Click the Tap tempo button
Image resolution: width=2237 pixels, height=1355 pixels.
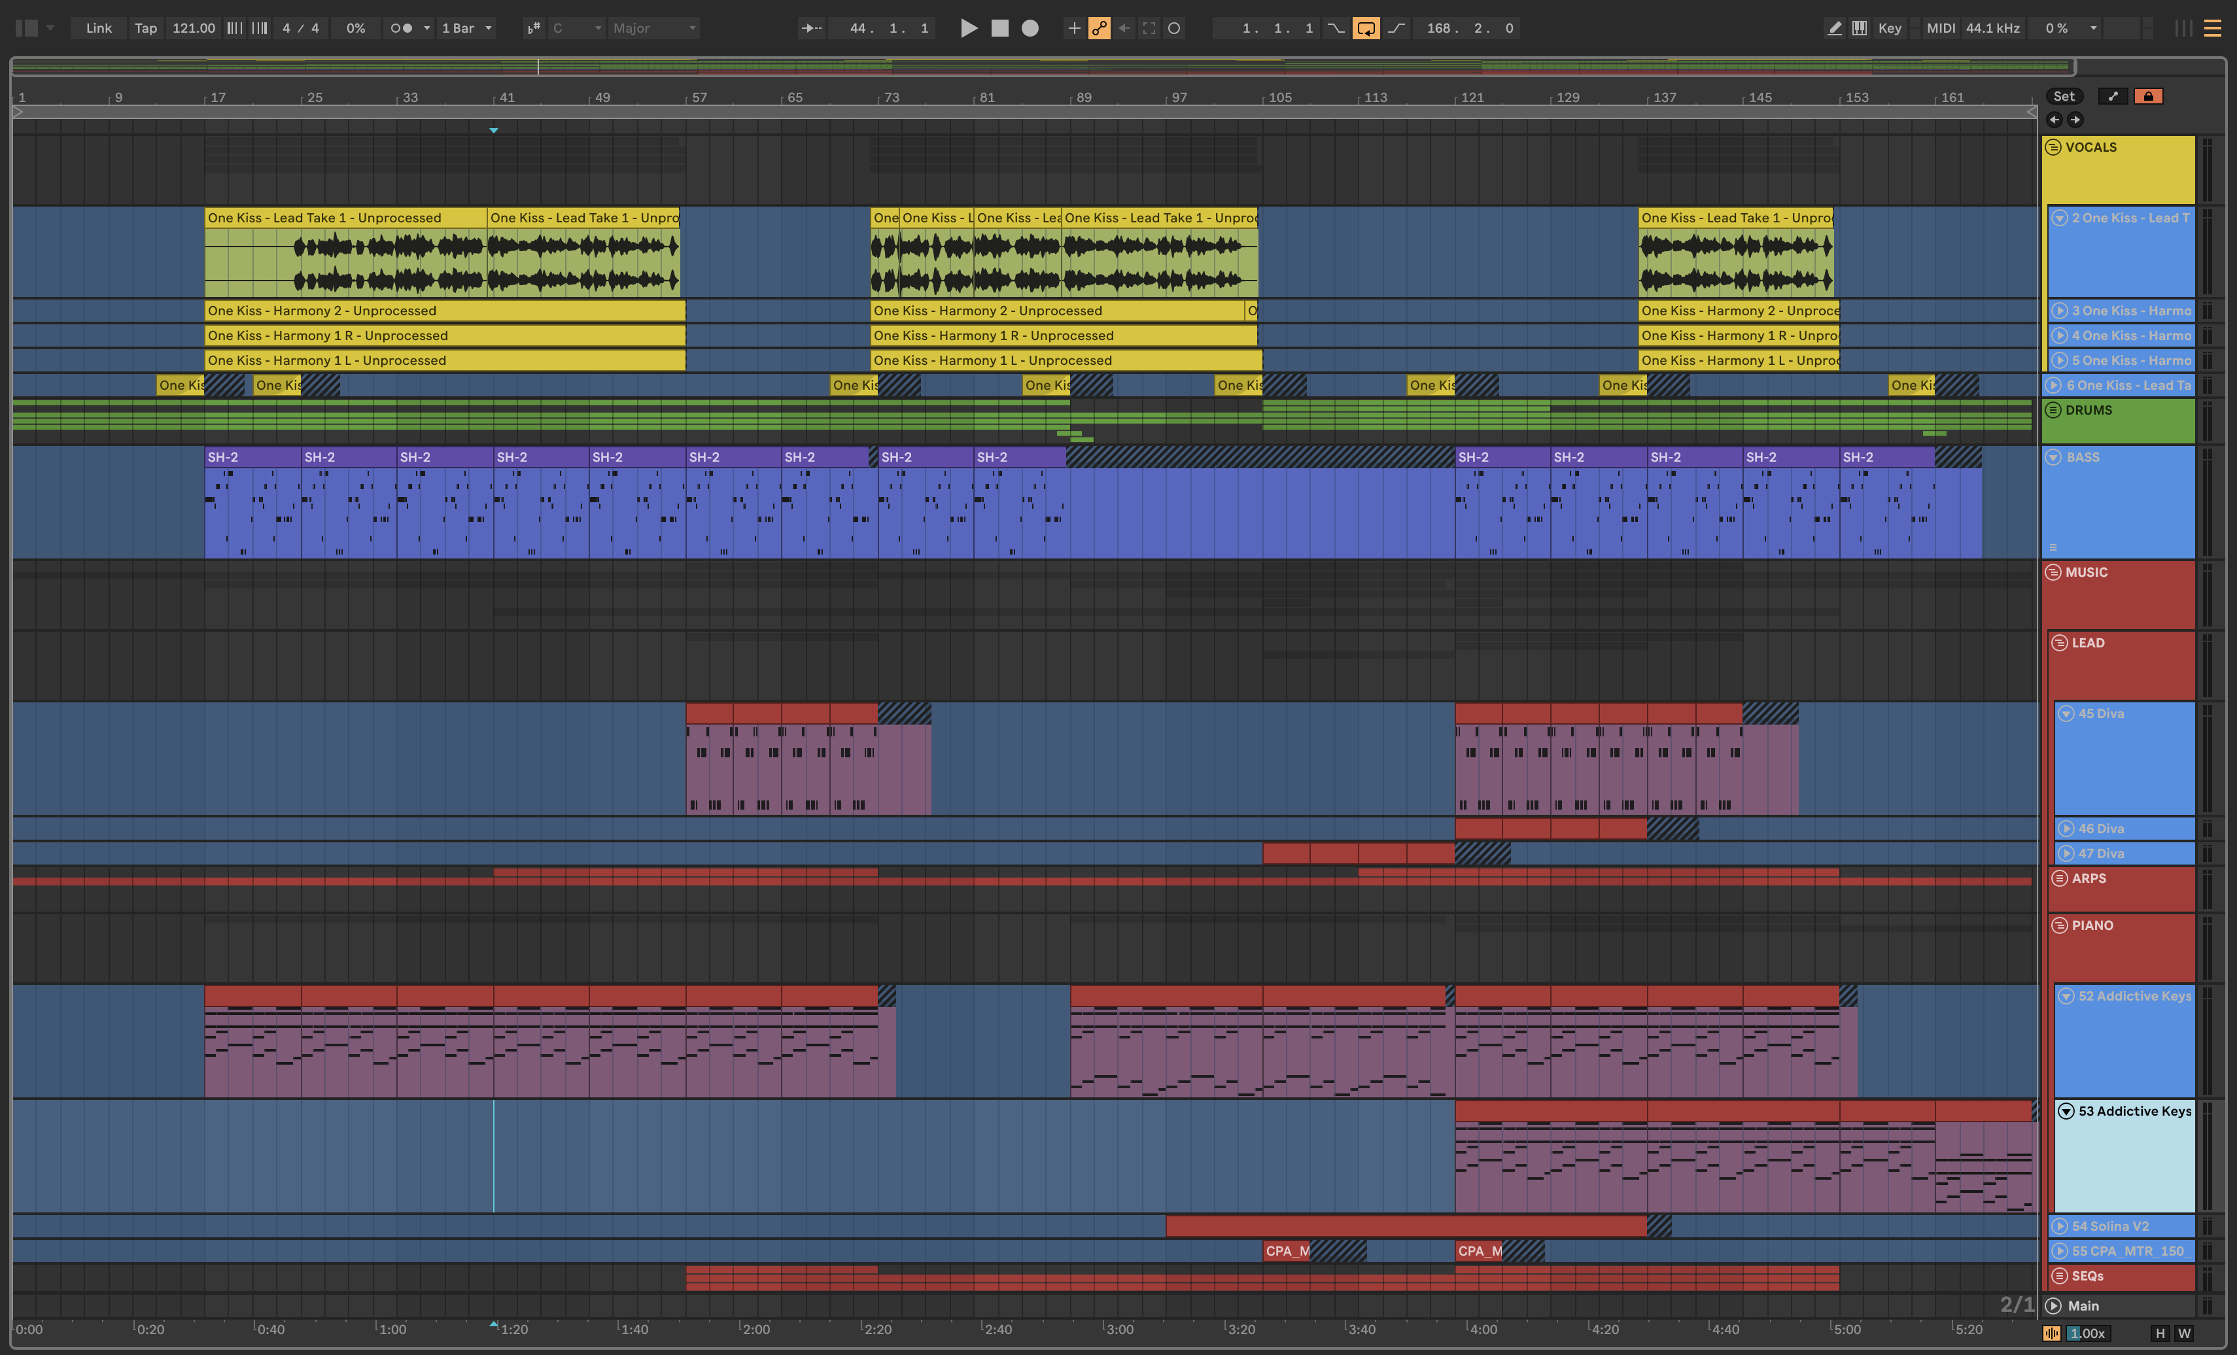(x=145, y=28)
